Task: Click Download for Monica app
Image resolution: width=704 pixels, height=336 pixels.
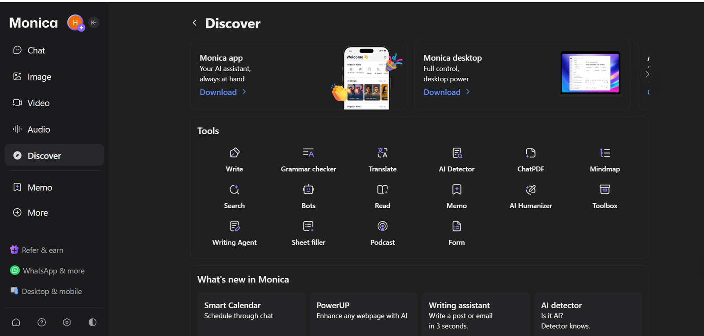Action: coord(223,92)
